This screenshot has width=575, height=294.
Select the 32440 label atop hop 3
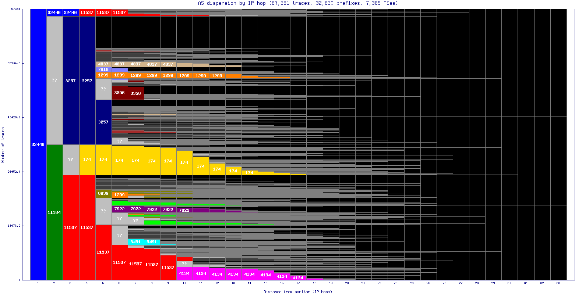(x=71, y=12)
